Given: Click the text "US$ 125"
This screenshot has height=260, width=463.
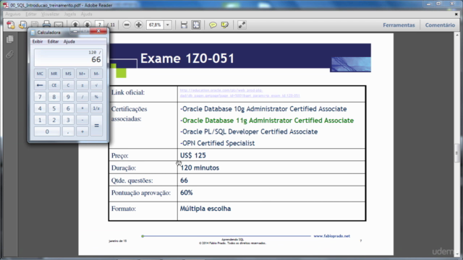Looking at the screenshot, I should (x=193, y=155).
